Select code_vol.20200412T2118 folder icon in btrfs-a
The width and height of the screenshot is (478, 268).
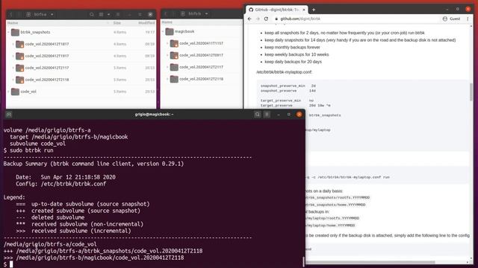20,80
